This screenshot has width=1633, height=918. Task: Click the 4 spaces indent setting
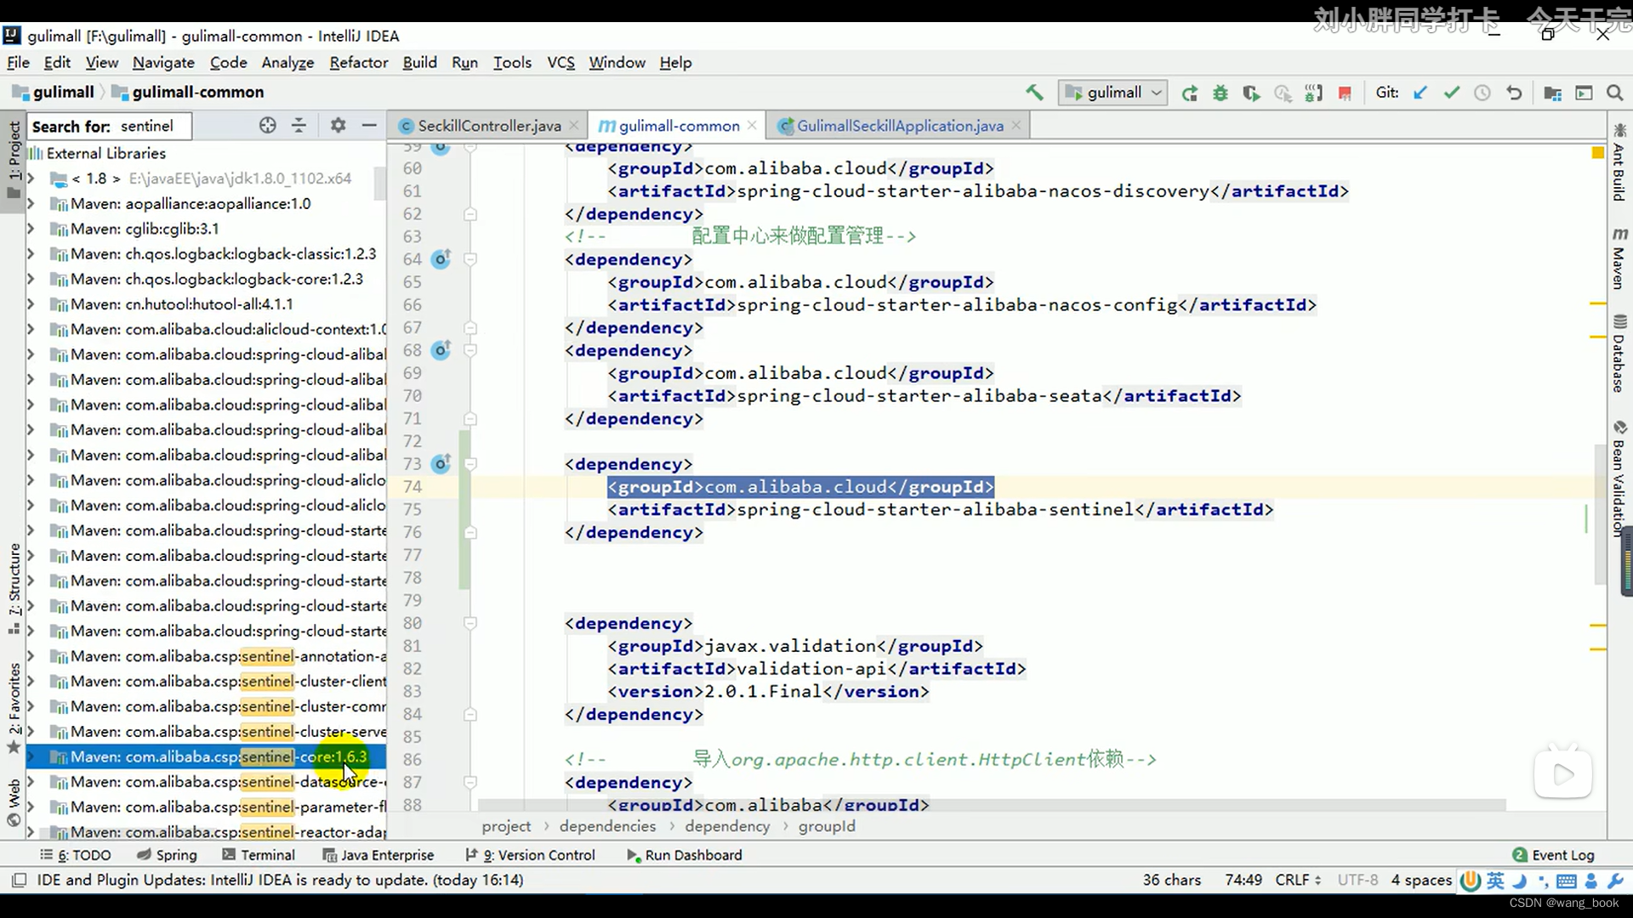pyautogui.click(x=1421, y=880)
